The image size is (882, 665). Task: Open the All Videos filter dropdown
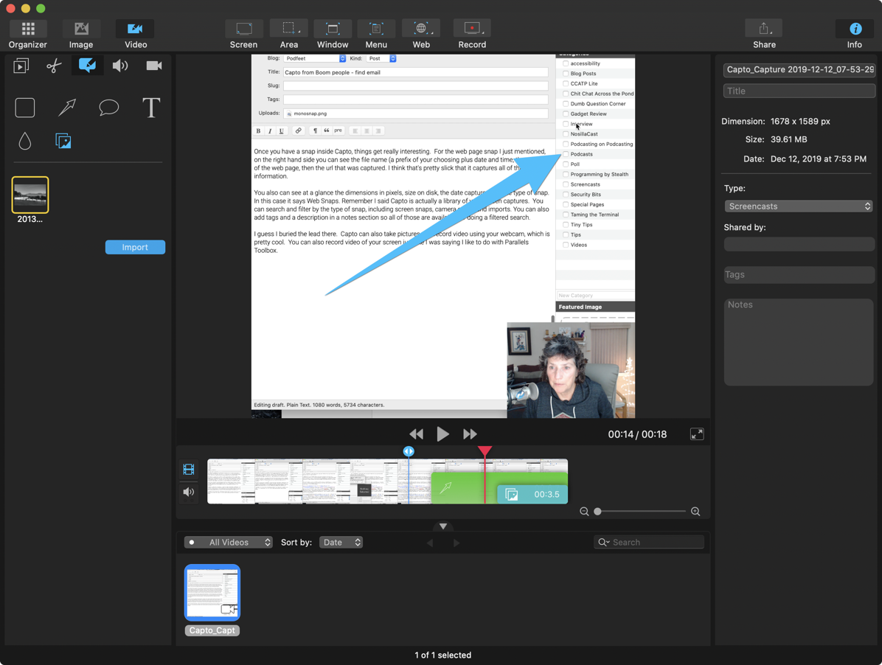pyautogui.click(x=229, y=543)
